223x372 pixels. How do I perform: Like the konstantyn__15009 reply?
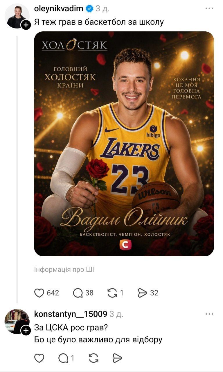coord(39,358)
